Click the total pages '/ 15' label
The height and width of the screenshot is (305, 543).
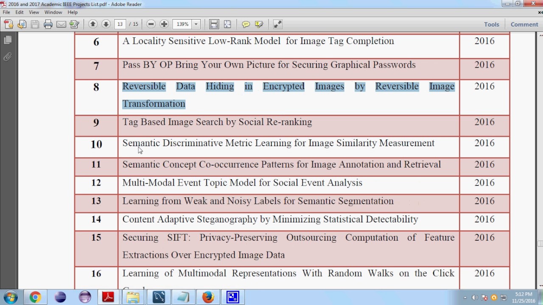[134, 24]
